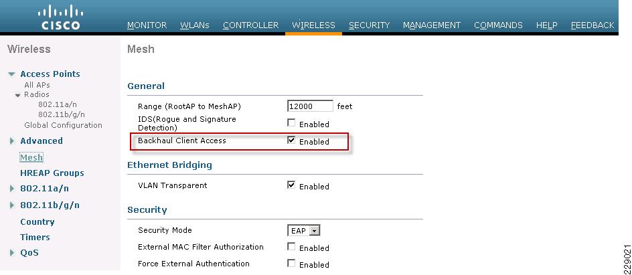Collapse the Radios submenu arrow
632x275 pixels.
coord(17,96)
